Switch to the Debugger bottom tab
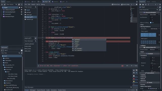 click(33, 90)
